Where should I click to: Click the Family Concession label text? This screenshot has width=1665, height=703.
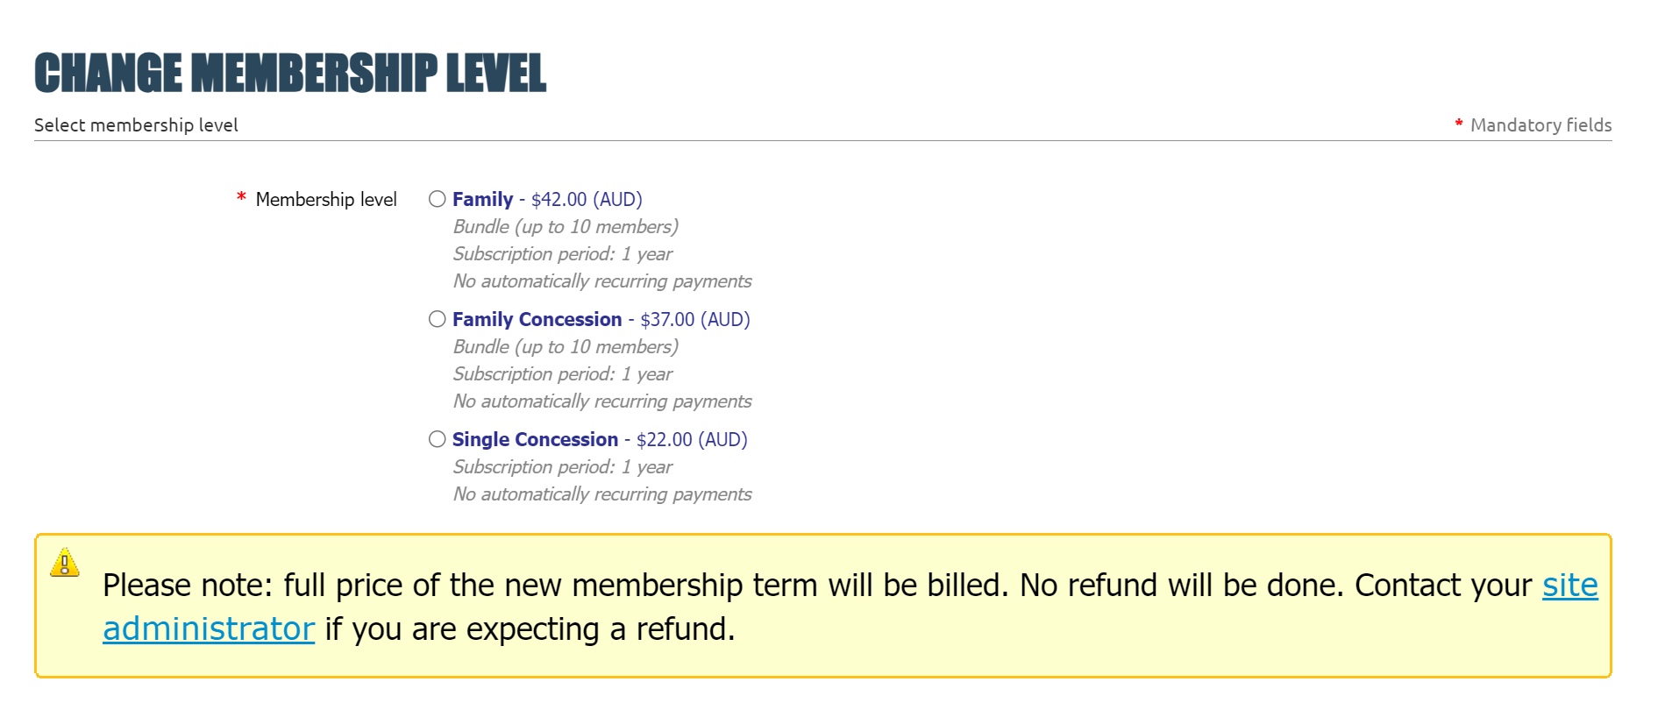tap(537, 319)
